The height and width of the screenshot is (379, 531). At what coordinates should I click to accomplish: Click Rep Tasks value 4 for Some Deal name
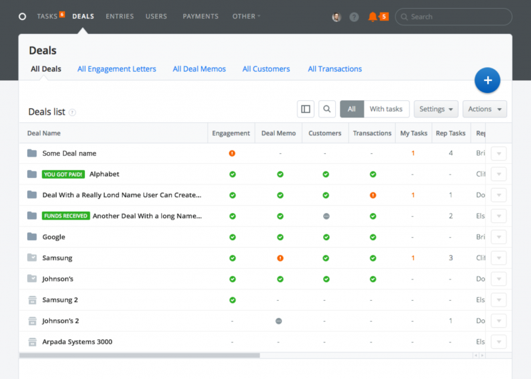click(x=451, y=153)
